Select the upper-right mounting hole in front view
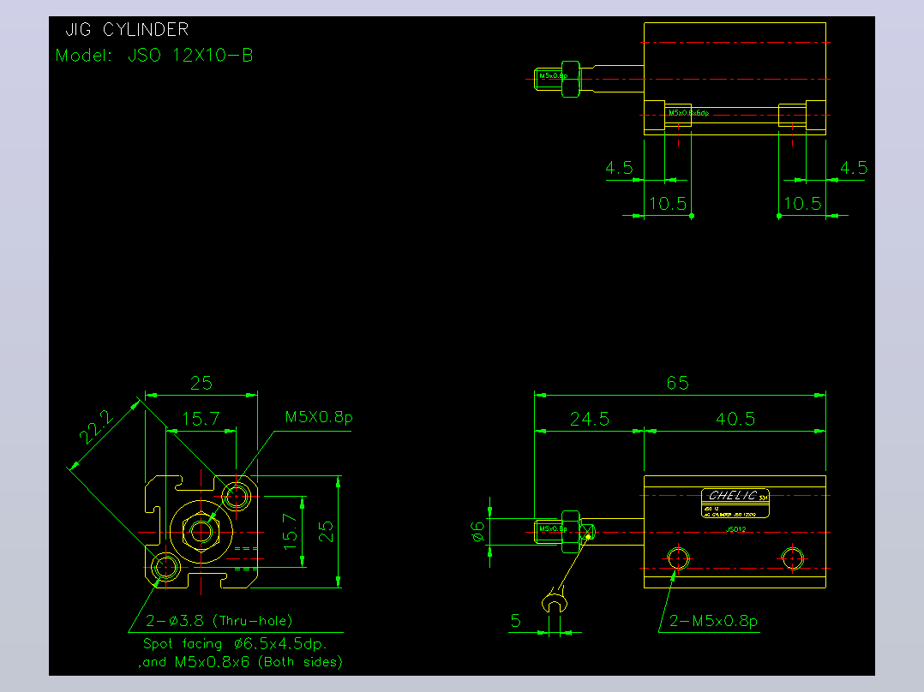 click(237, 497)
